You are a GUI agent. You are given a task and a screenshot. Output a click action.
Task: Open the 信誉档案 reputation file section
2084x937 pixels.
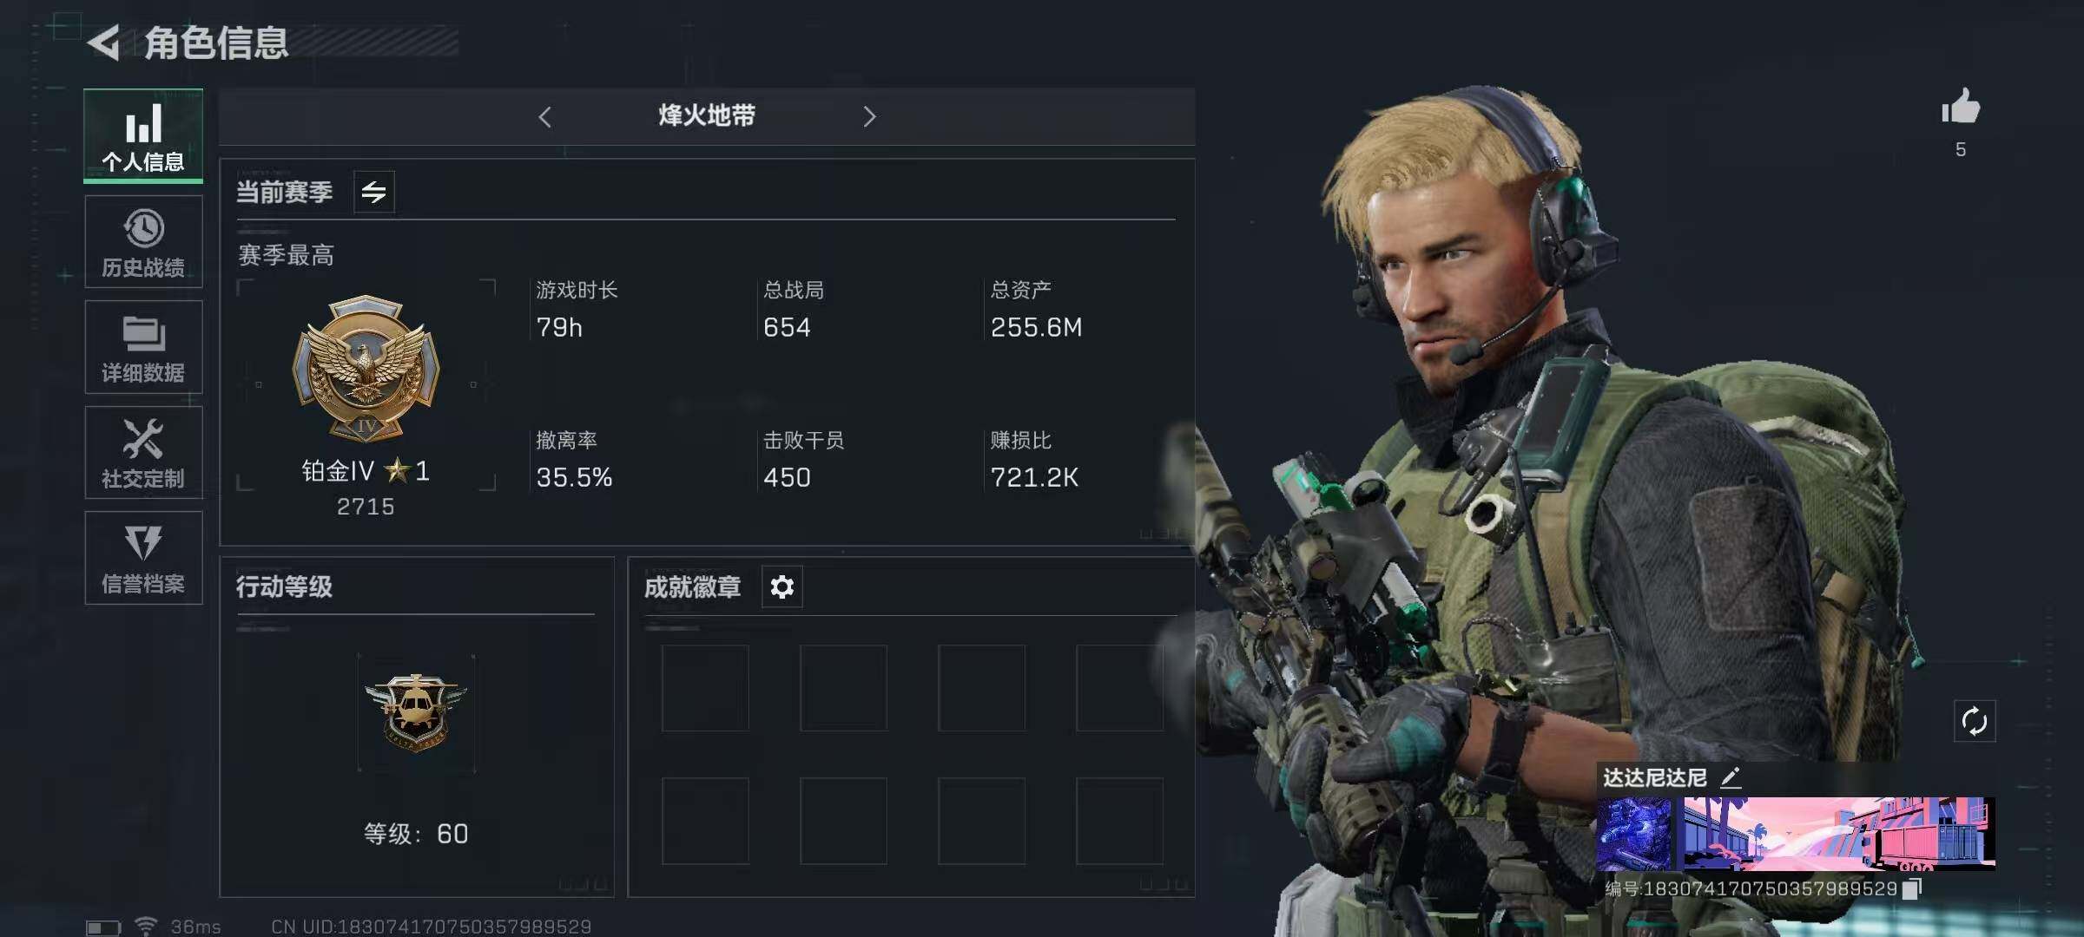coord(143,558)
